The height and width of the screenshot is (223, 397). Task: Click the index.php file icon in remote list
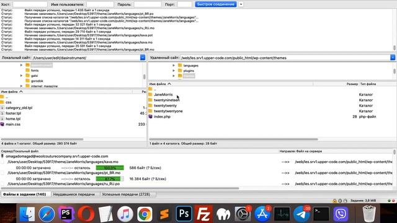(x=150, y=116)
